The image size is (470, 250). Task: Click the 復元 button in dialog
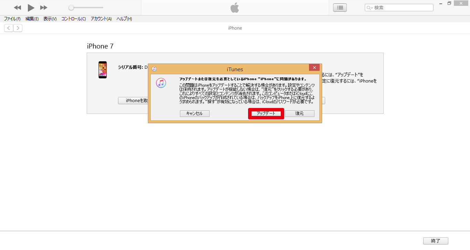coord(299,113)
